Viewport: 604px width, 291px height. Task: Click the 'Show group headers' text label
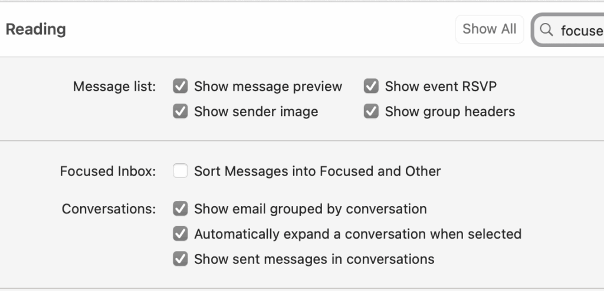click(450, 111)
